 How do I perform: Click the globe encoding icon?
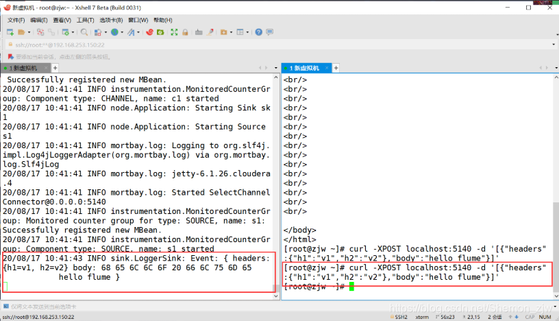(114, 32)
